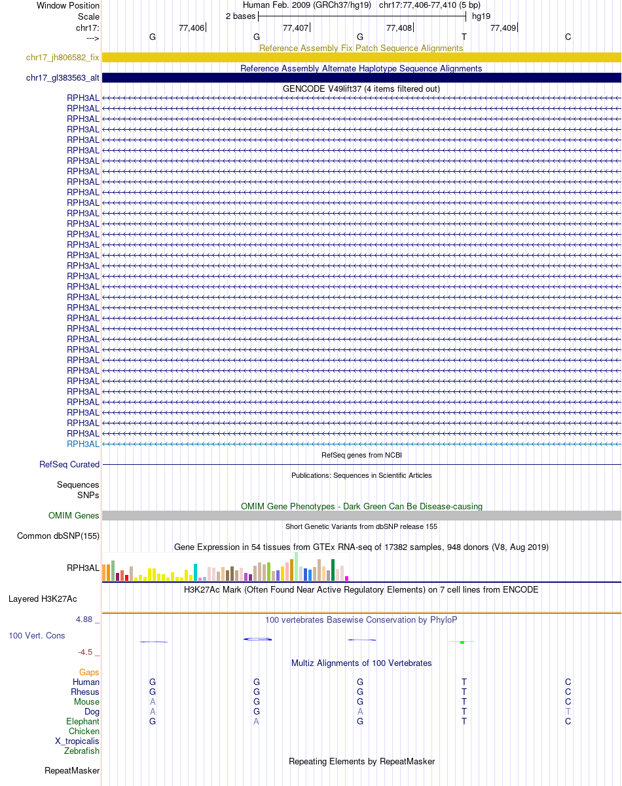The height and width of the screenshot is (786, 622).
Task: Click the 77,406 ruler coordinate
Action: 191,28
